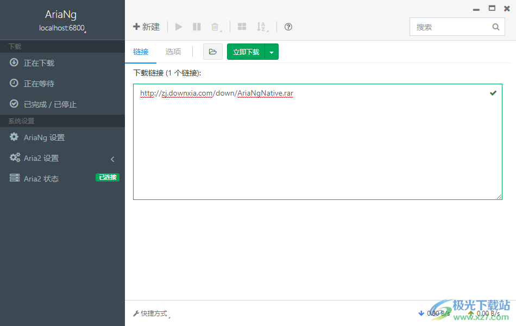Open 正在下载 downloading list
The image size is (516, 326).
click(62, 63)
